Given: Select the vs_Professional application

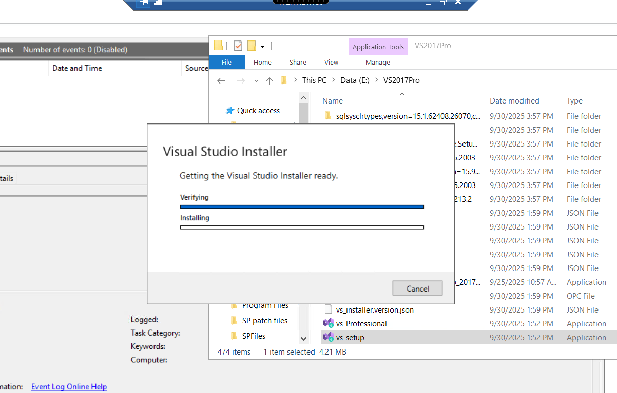Looking at the screenshot, I should click(x=361, y=324).
